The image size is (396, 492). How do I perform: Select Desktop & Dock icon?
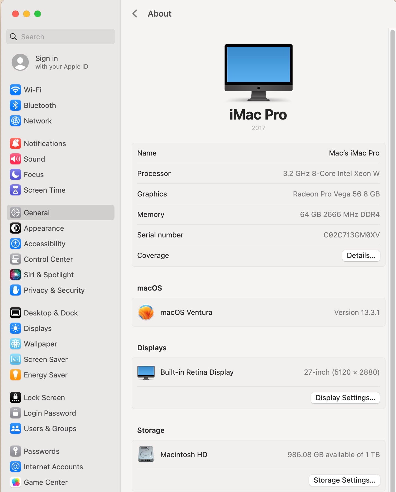[15, 313]
